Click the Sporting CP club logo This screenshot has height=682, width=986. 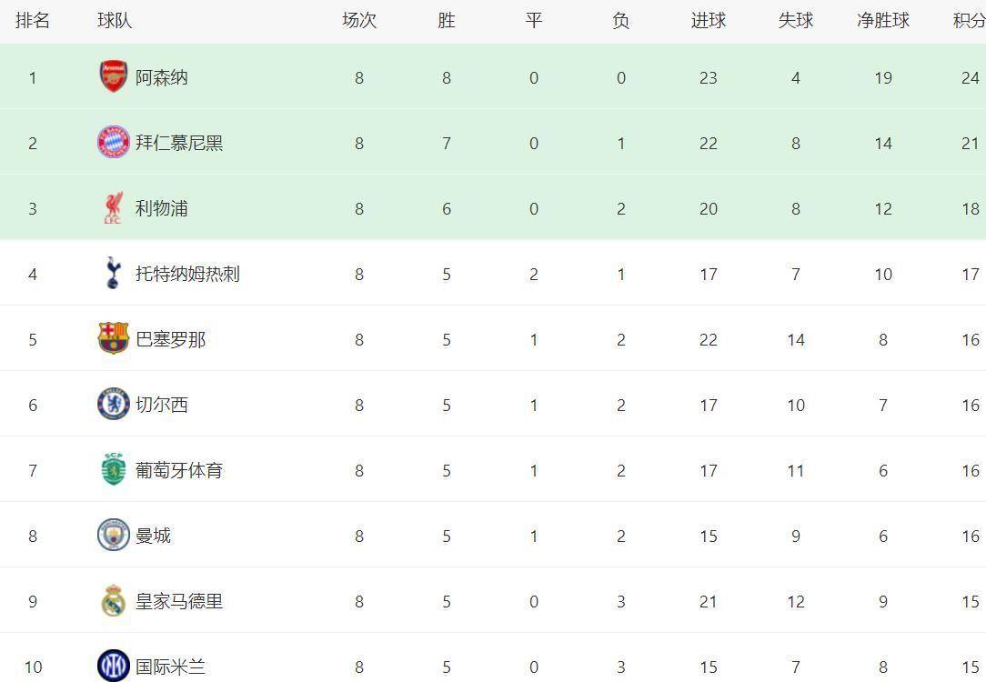(x=113, y=470)
